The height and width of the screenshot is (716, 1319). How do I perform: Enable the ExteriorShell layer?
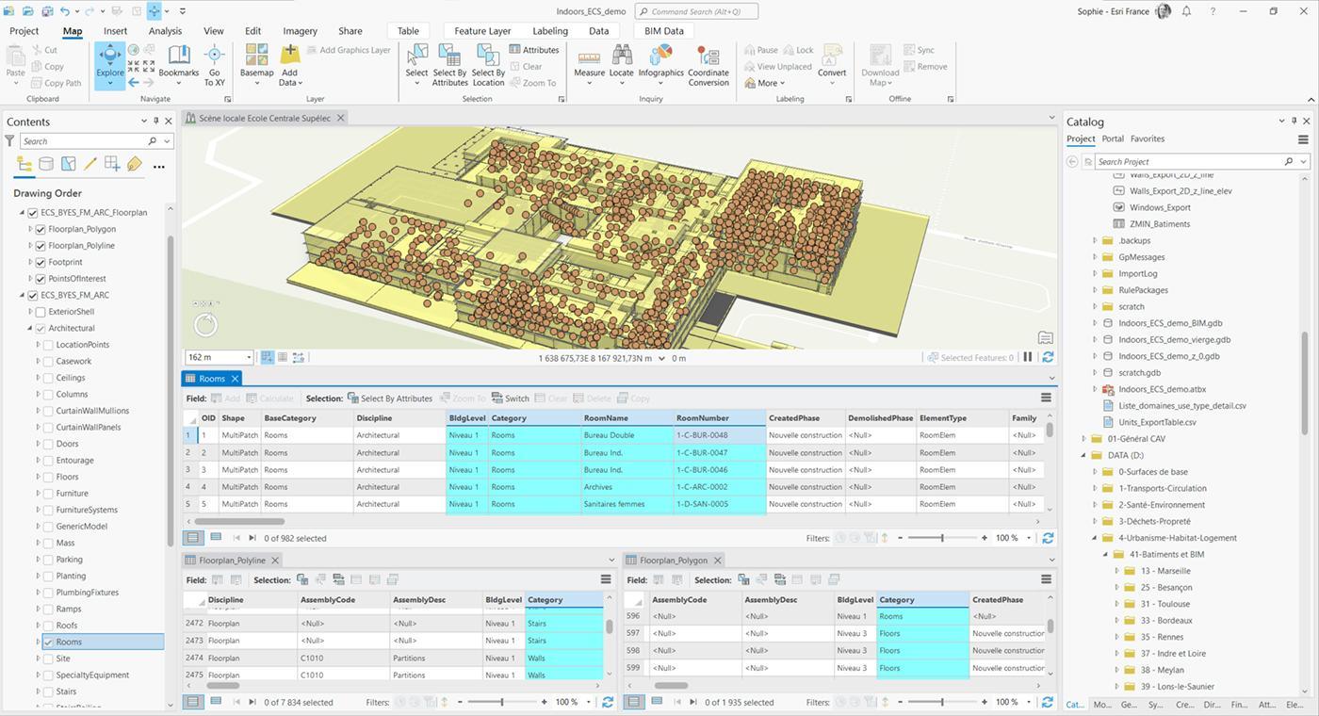(x=41, y=312)
